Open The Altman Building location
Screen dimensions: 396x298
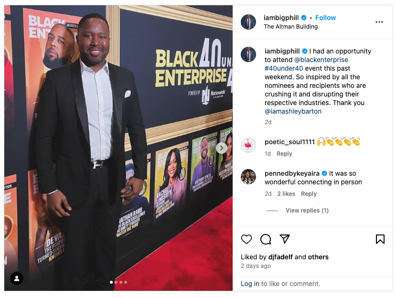tap(290, 27)
